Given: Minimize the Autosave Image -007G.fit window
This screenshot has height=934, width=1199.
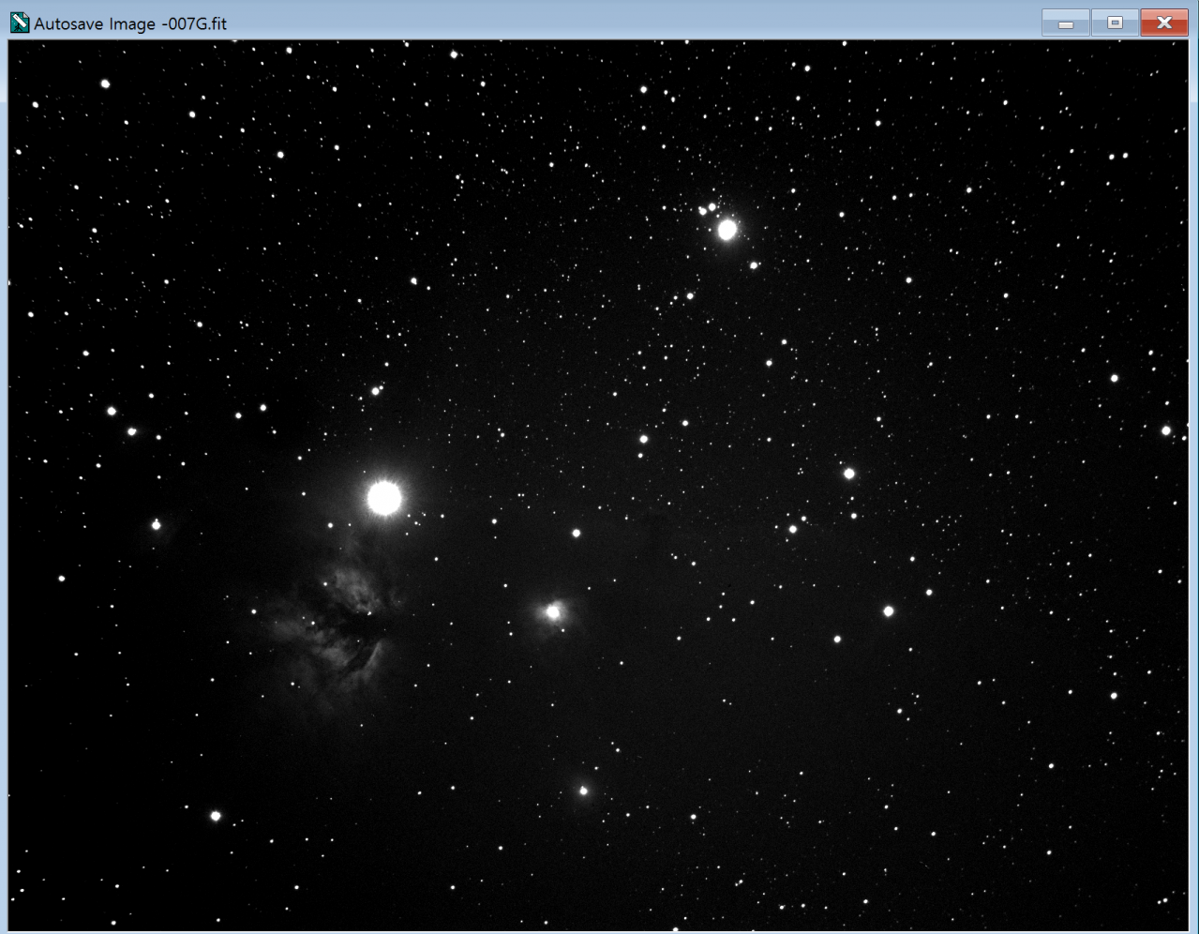Looking at the screenshot, I should pyautogui.click(x=1066, y=23).
